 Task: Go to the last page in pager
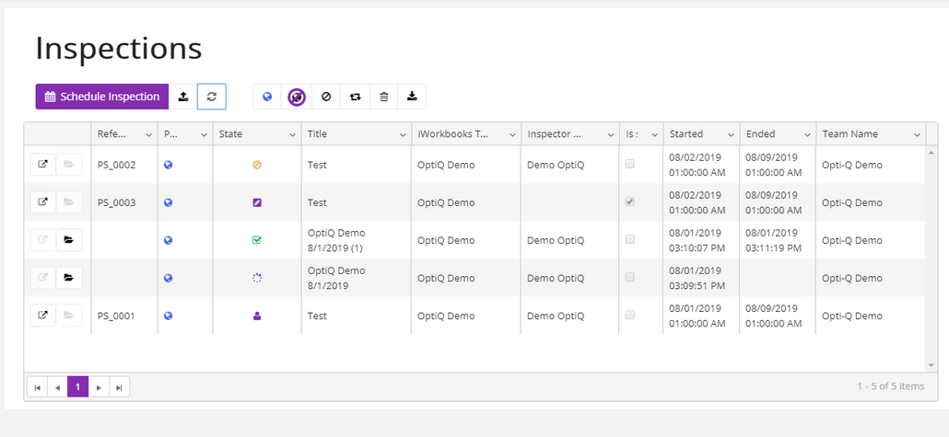119,387
